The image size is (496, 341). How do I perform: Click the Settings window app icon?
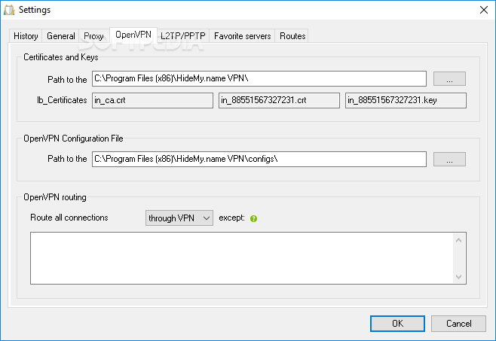tap(9, 10)
